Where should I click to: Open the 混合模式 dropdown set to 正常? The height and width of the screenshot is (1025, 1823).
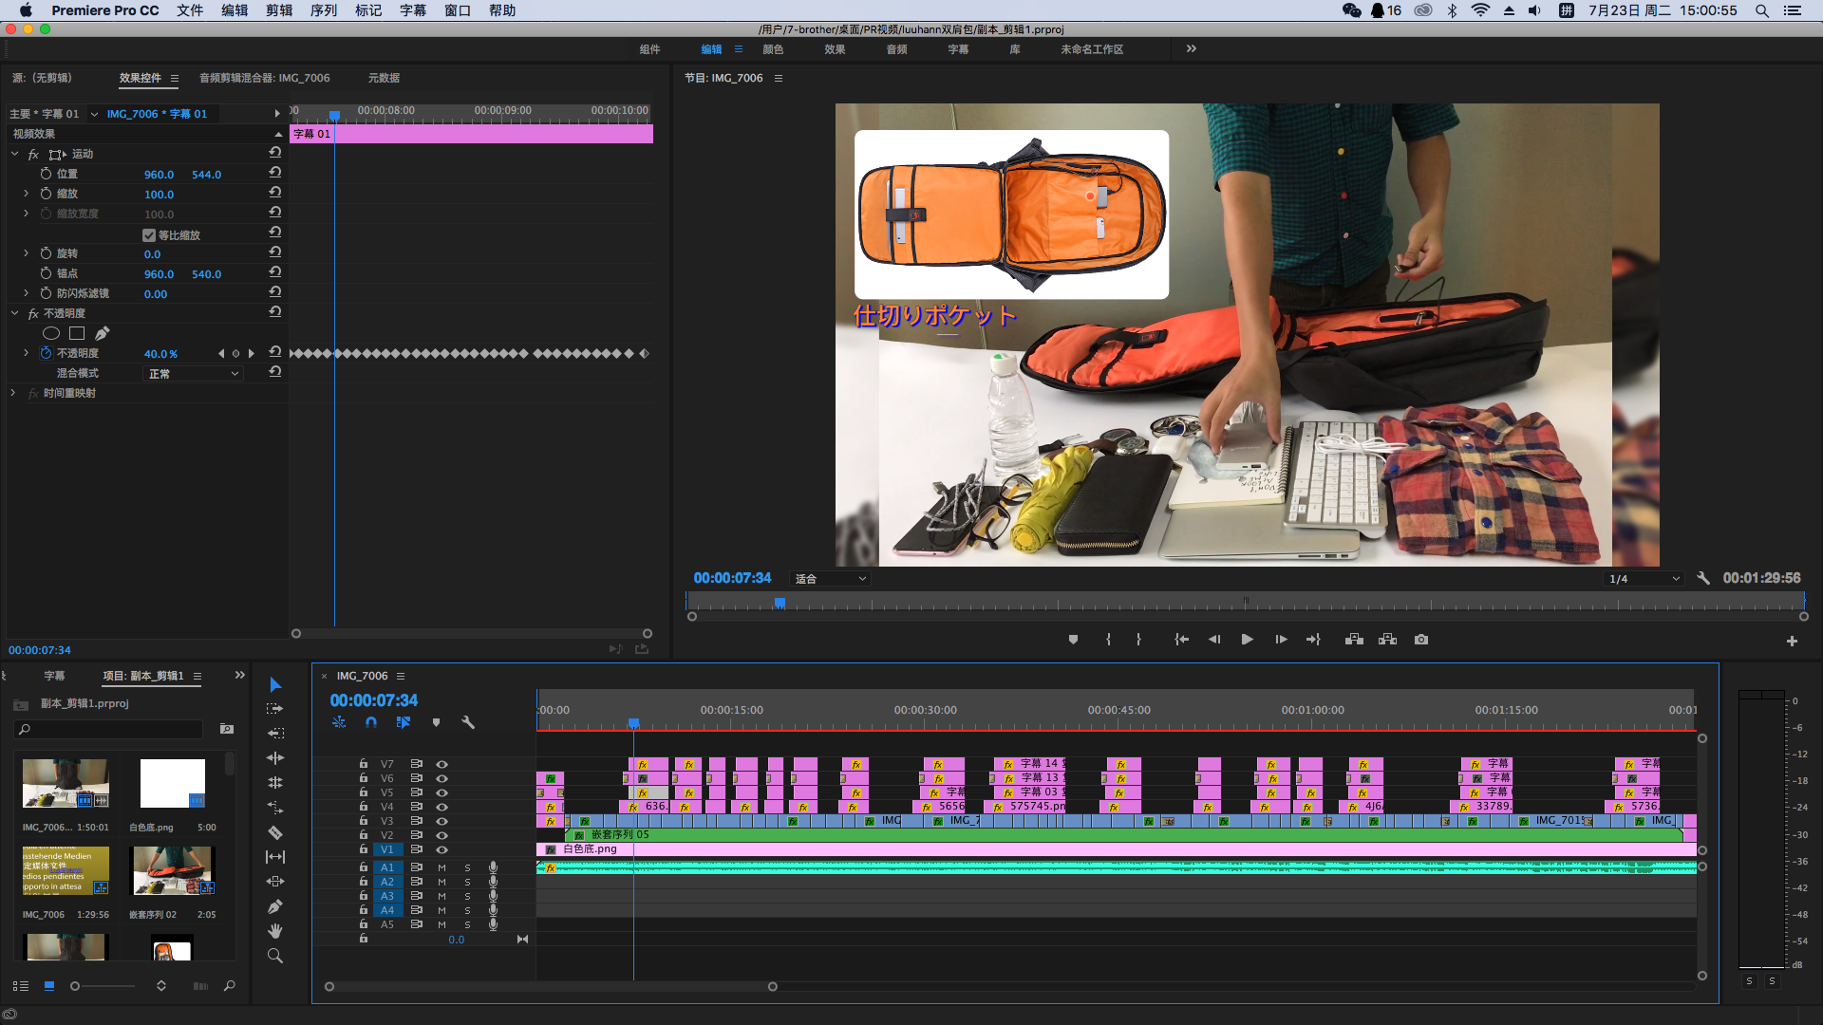[194, 374]
